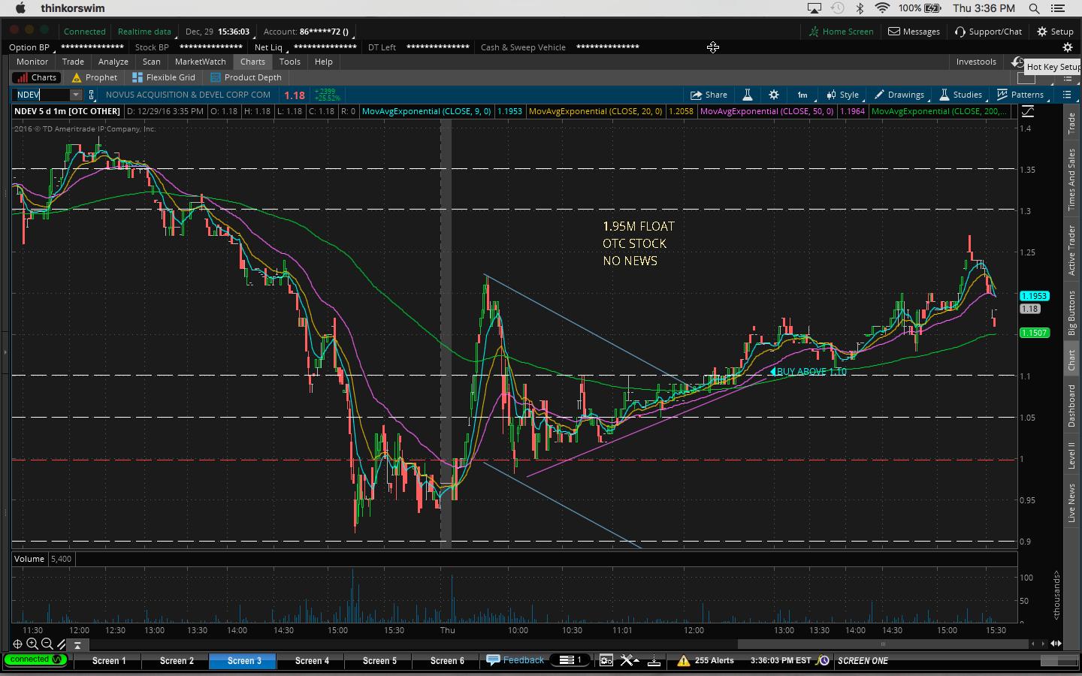Toggle the Times And Sales side panel
Screen dimensions: 1082x676
point(1071,180)
